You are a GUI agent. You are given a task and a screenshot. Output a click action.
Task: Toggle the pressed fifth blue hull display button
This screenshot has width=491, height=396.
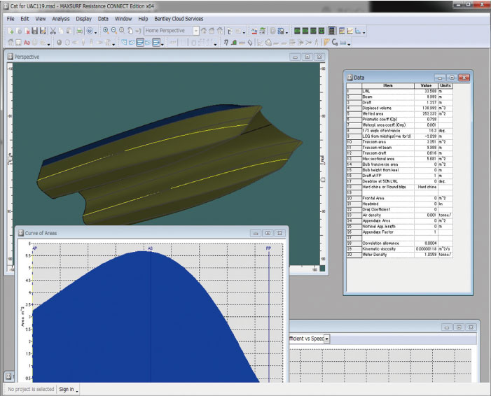[x=156, y=42]
